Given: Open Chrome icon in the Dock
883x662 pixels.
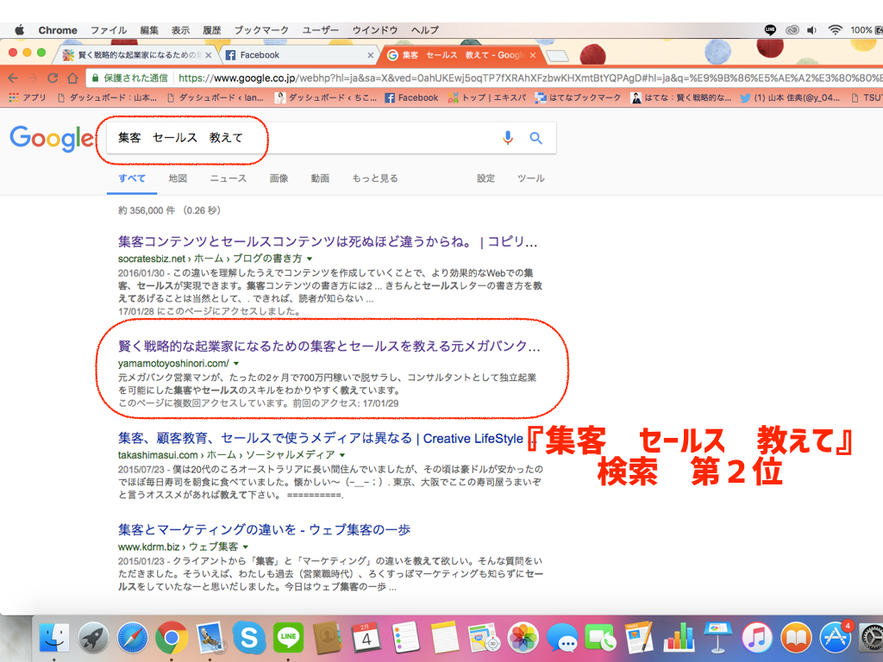Looking at the screenshot, I should [x=172, y=639].
